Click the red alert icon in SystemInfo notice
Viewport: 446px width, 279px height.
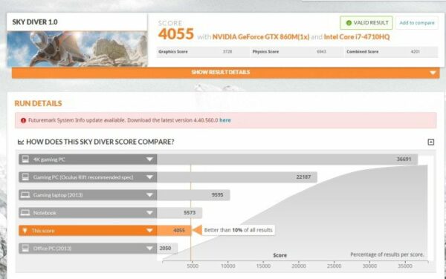coord(23,120)
